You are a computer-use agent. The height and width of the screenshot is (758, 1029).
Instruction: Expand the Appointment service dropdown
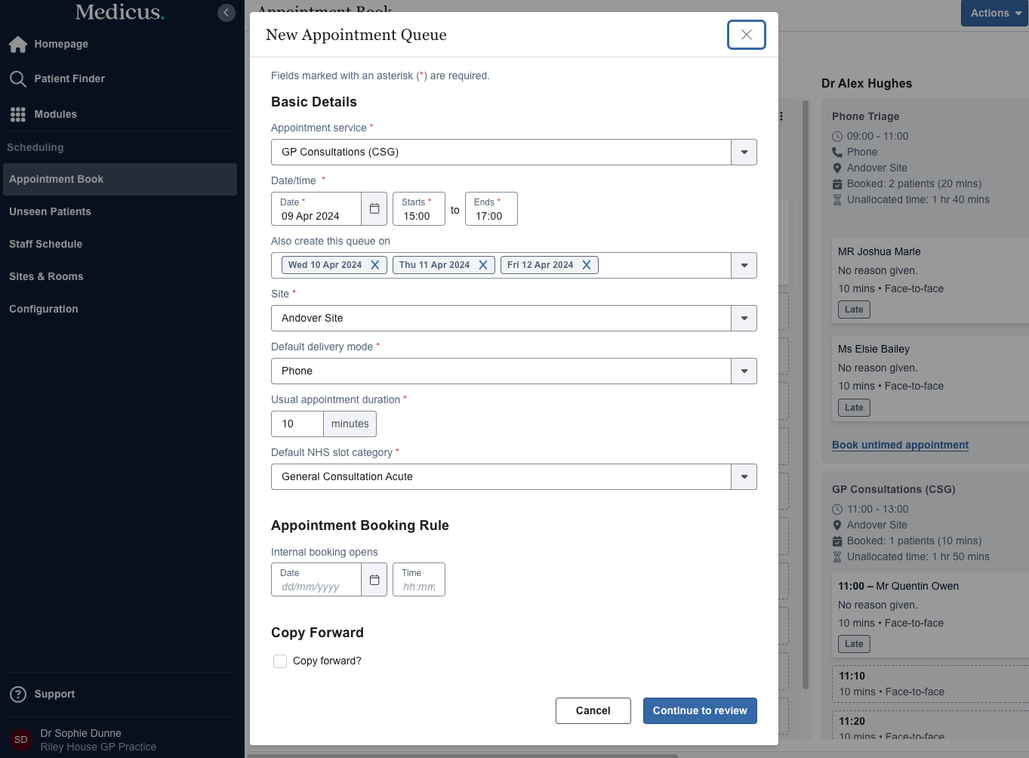(x=744, y=153)
